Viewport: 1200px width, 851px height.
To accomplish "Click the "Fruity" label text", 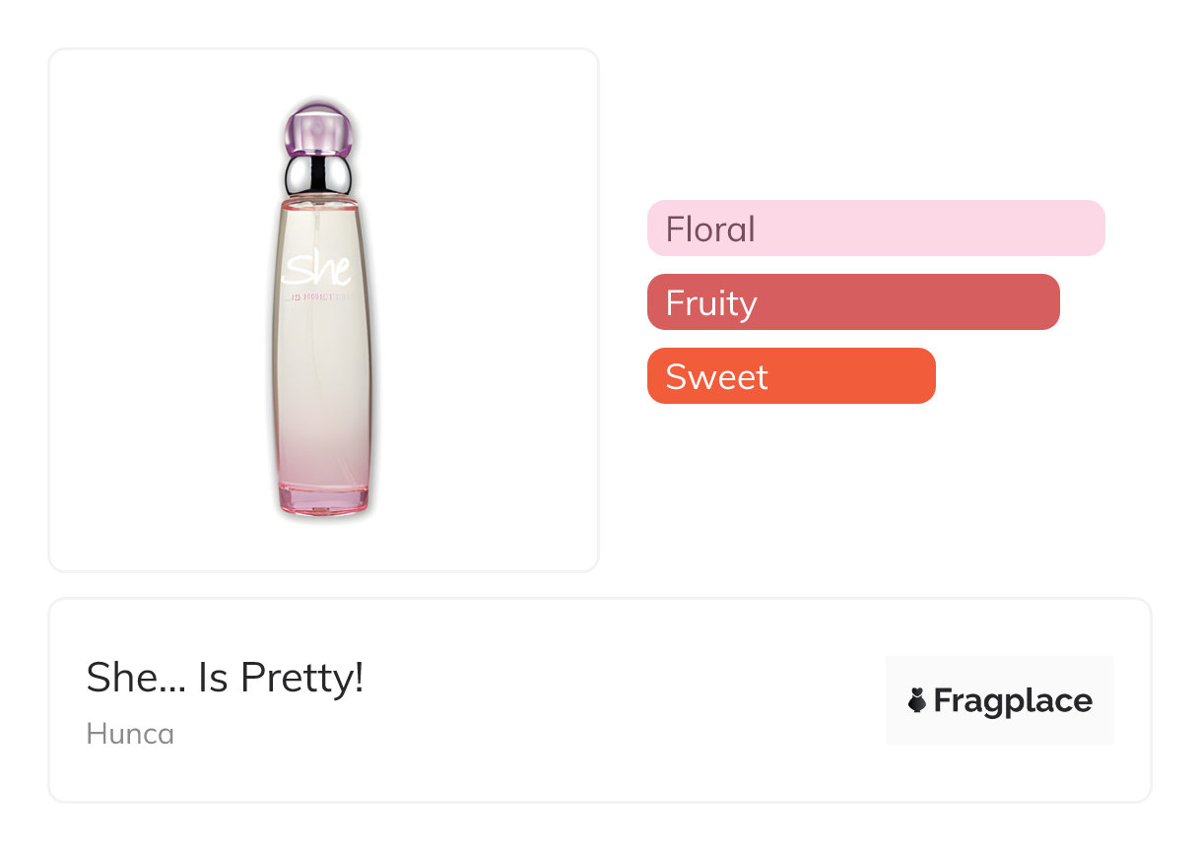I will [711, 303].
